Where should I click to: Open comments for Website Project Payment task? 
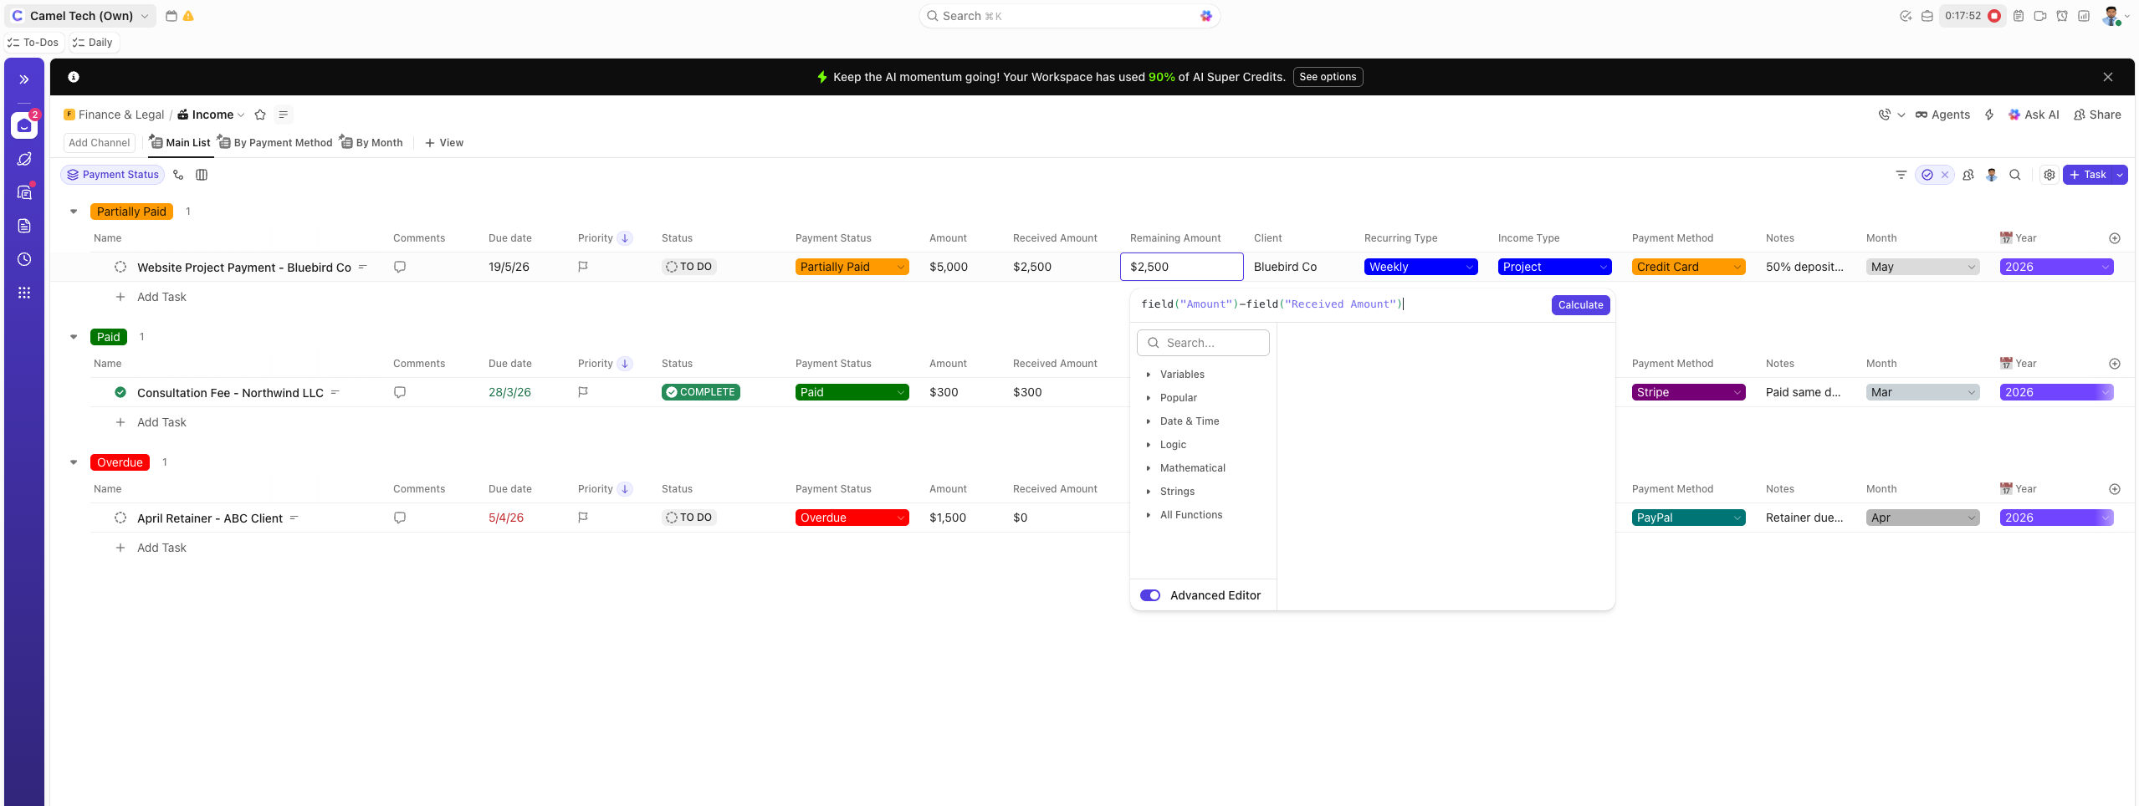tap(400, 267)
